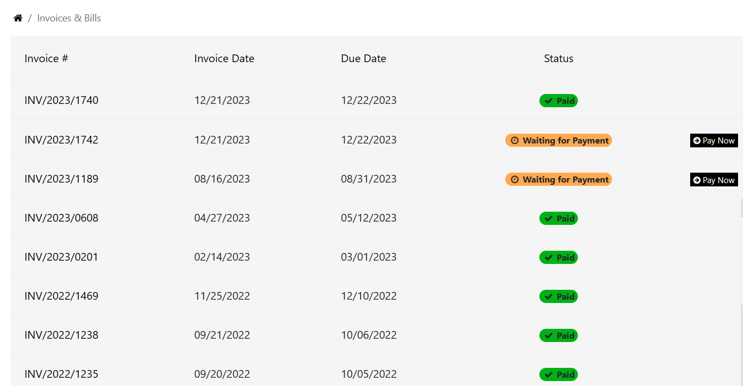The height and width of the screenshot is (386, 743).
Task: Open invoice INV/2022/1469
Action: coord(62,296)
